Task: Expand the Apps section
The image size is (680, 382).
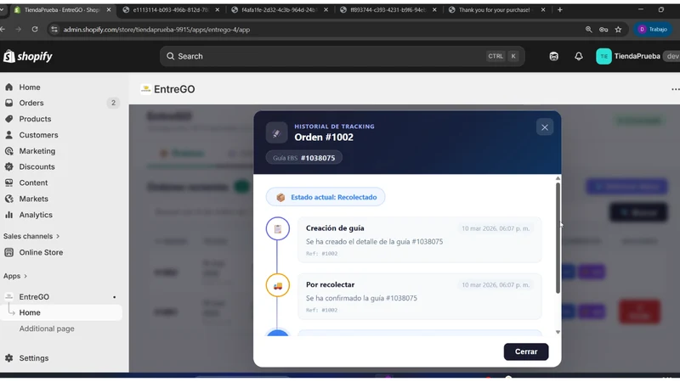Action: coord(15,276)
